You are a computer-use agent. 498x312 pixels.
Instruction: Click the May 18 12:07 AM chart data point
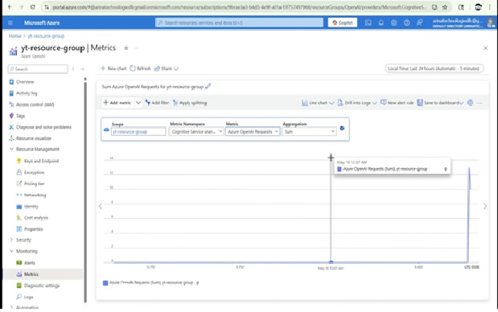click(331, 262)
